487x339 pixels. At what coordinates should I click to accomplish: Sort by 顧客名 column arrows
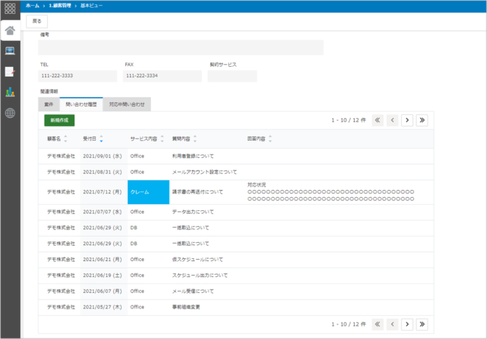tap(65, 139)
